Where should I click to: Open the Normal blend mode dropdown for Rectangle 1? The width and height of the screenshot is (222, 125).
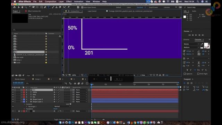pos(62,107)
